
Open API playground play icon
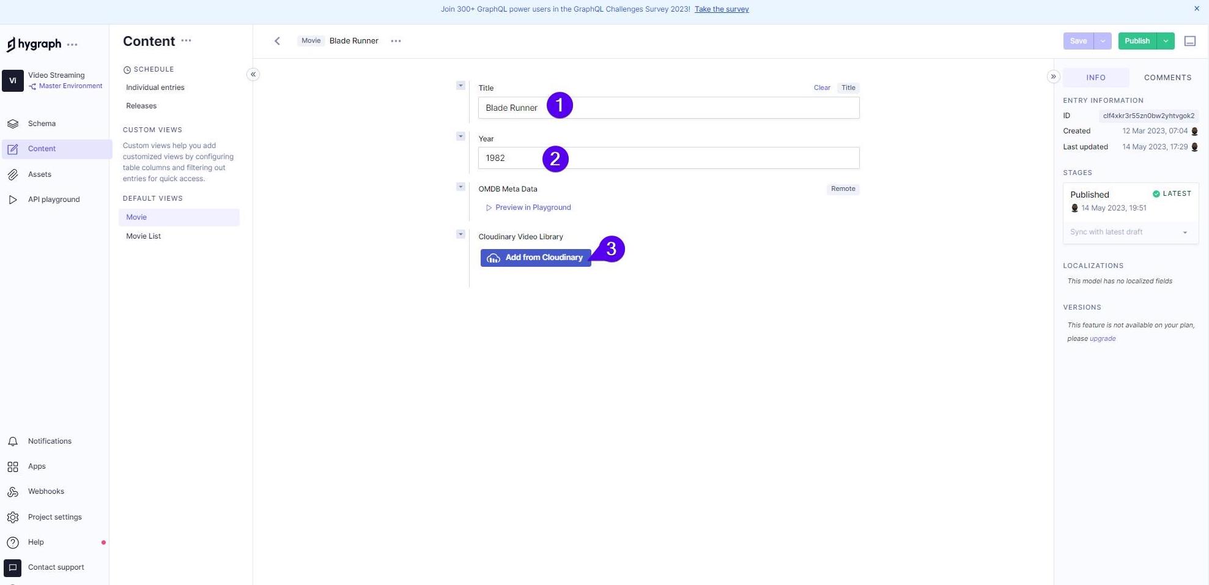point(13,199)
